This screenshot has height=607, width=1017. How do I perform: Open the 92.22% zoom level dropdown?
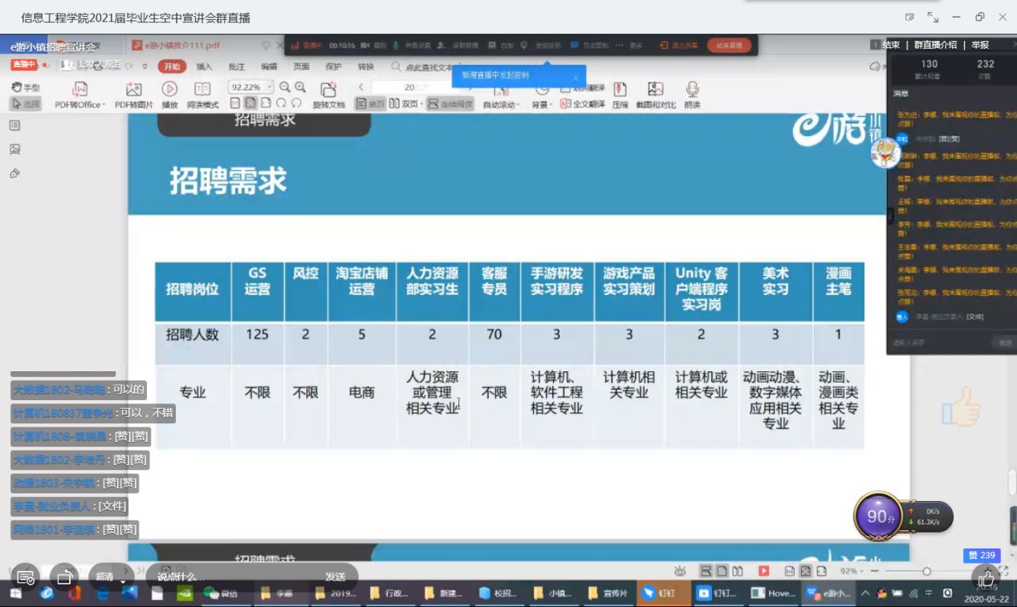pyautogui.click(x=270, y=87)
